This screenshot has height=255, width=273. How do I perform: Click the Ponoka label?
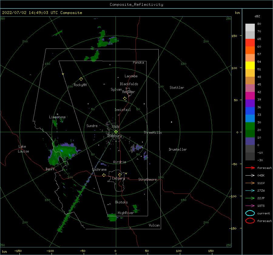click(138, 62)
